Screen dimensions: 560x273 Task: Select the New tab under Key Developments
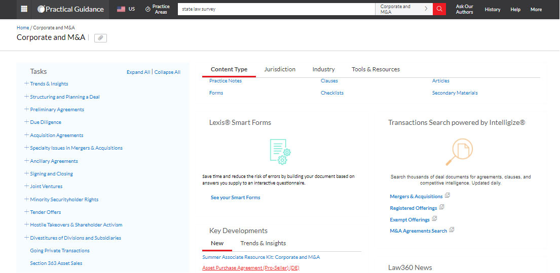(x=217, y=243)
